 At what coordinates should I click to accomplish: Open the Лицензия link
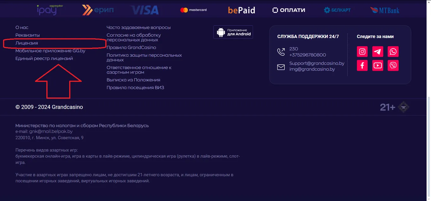pos(27,43)
